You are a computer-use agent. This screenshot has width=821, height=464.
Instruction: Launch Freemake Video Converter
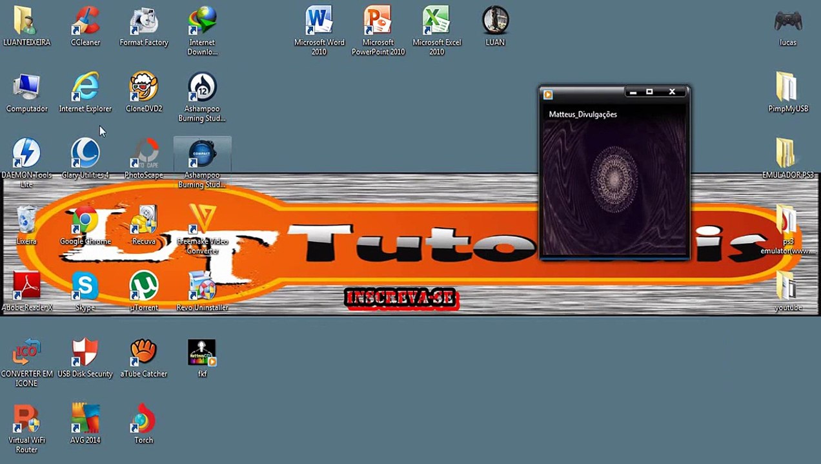[202, 229]
